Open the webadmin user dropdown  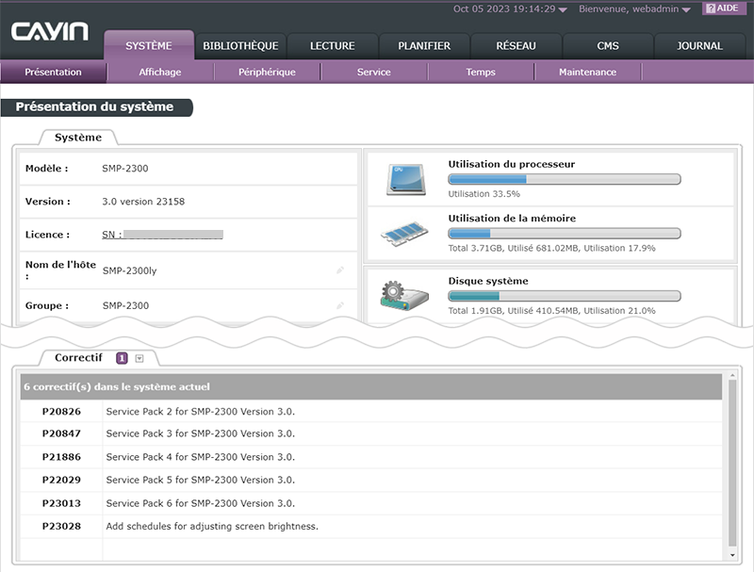(685, 9)
